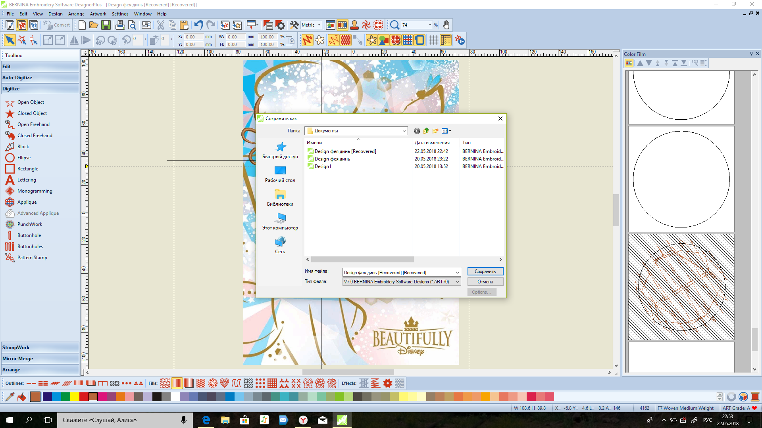762x428 pixels.
Task: Expand the file type dropdown
Action: (x=457, y=282)
